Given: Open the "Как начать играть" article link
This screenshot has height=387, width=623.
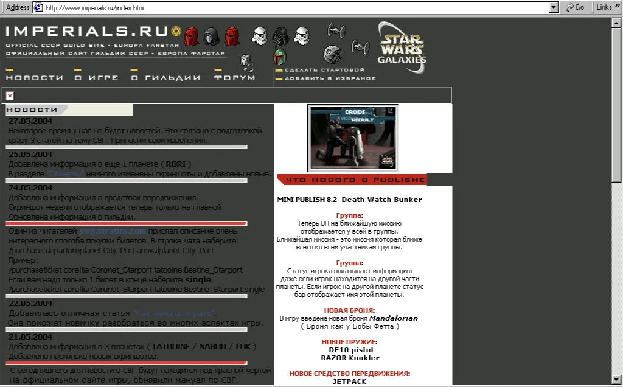Looking at the screenshot, I should 174,313.
